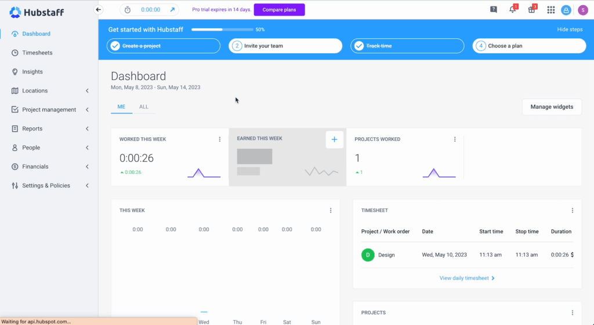This screenshot has width=594, height=325.
Task: Click the Timesheets clock icon
Action: pyautogui.click(x=15, y=53)
